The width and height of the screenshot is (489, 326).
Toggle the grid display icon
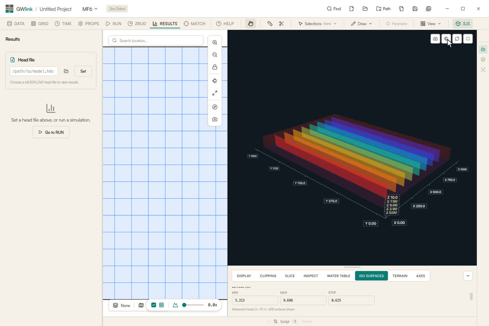pos(162,305)
